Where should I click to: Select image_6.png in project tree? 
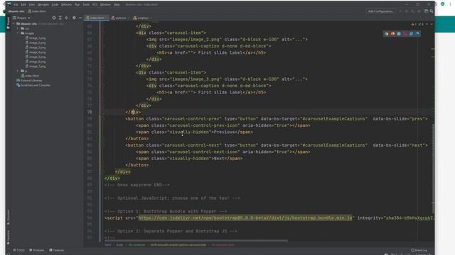pos(37,62)
